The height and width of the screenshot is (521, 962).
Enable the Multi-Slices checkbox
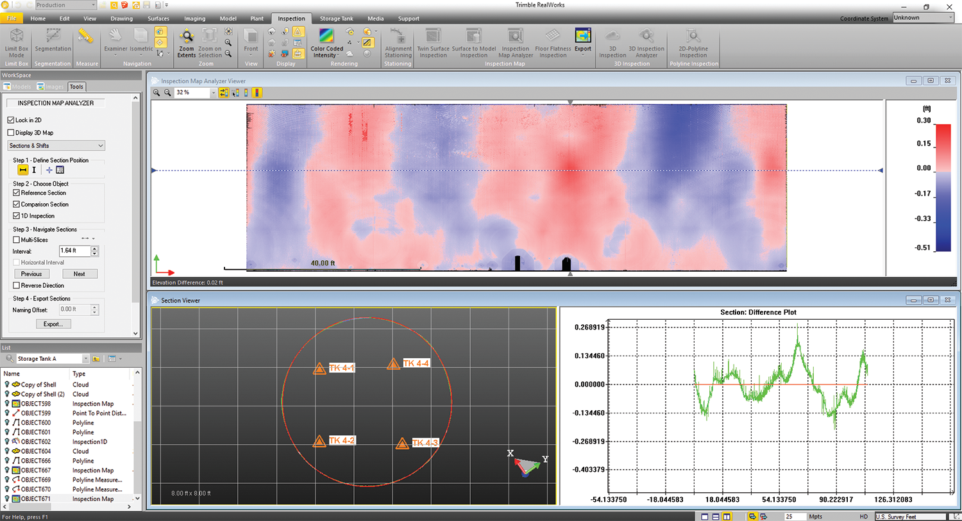point(17,240)
